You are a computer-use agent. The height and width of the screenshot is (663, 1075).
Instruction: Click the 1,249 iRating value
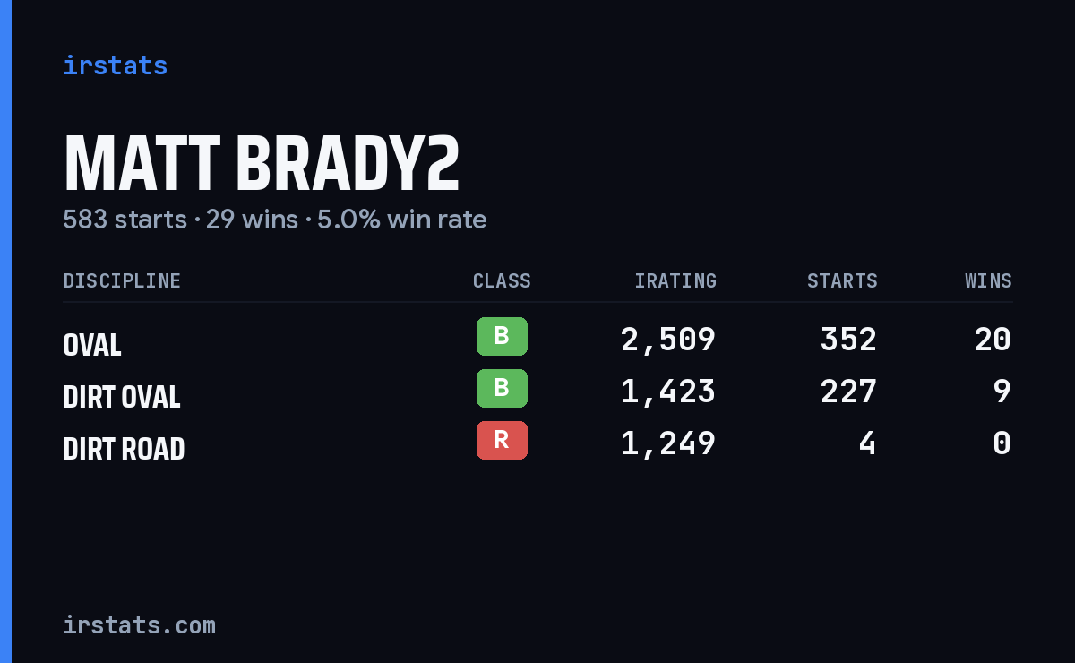pyautogui.click(x=668, y=443)
